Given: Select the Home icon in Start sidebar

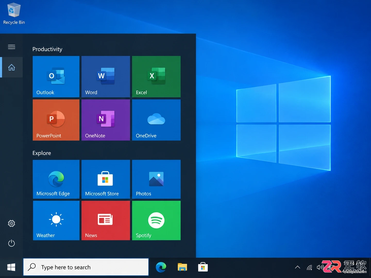Looking at the screenshot, I should [x=11, y=67].
